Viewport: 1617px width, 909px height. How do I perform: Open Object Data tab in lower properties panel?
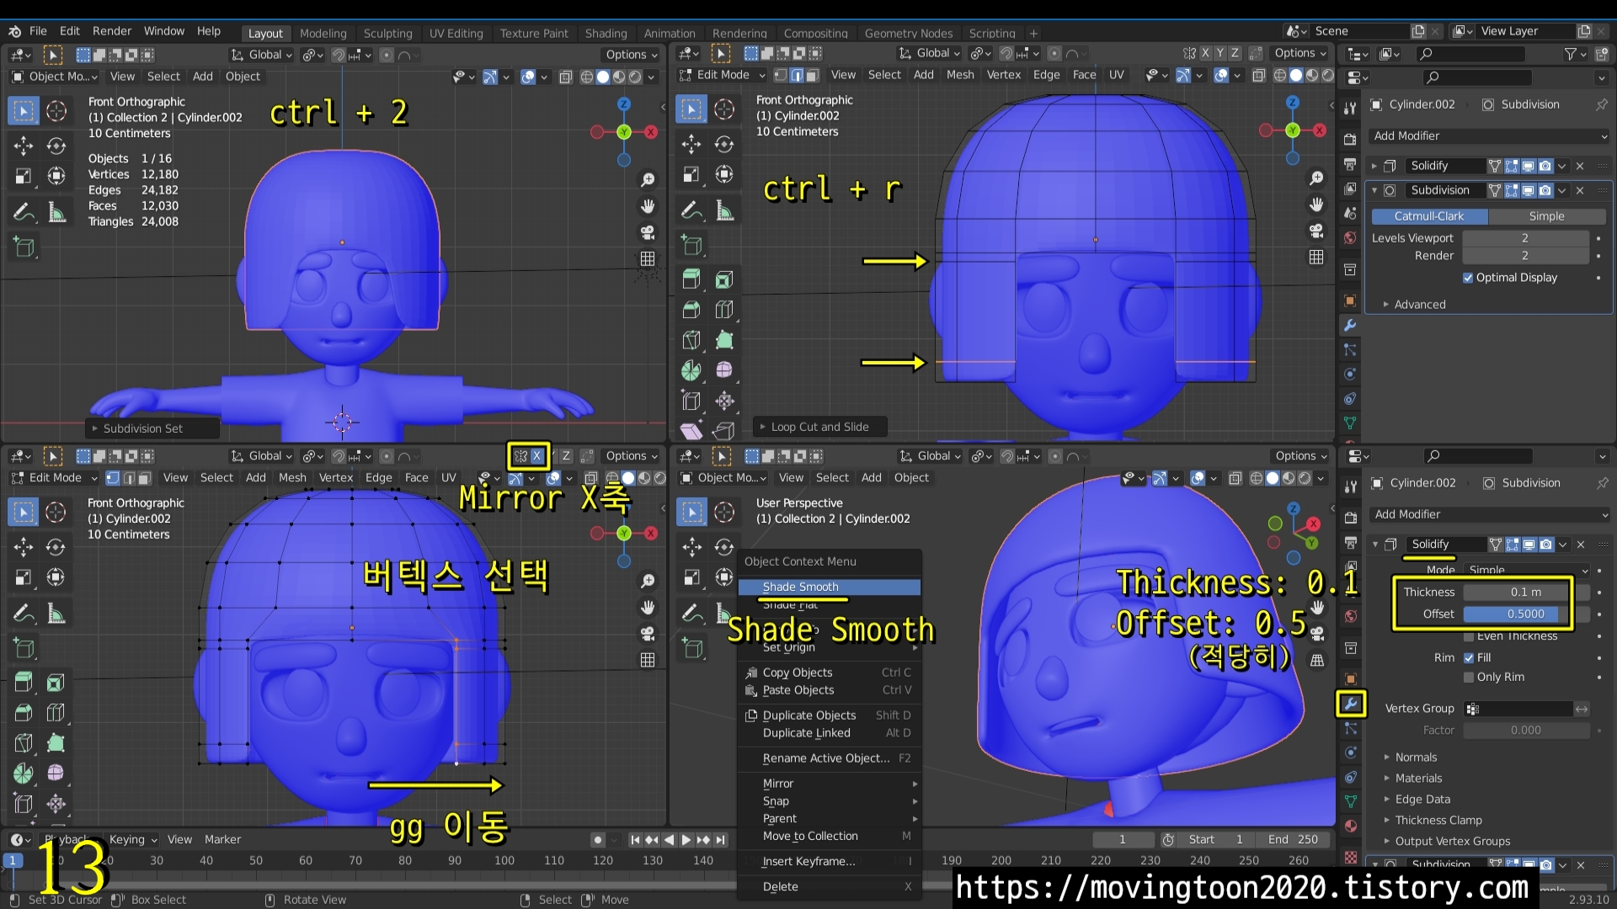(1351, 801)
